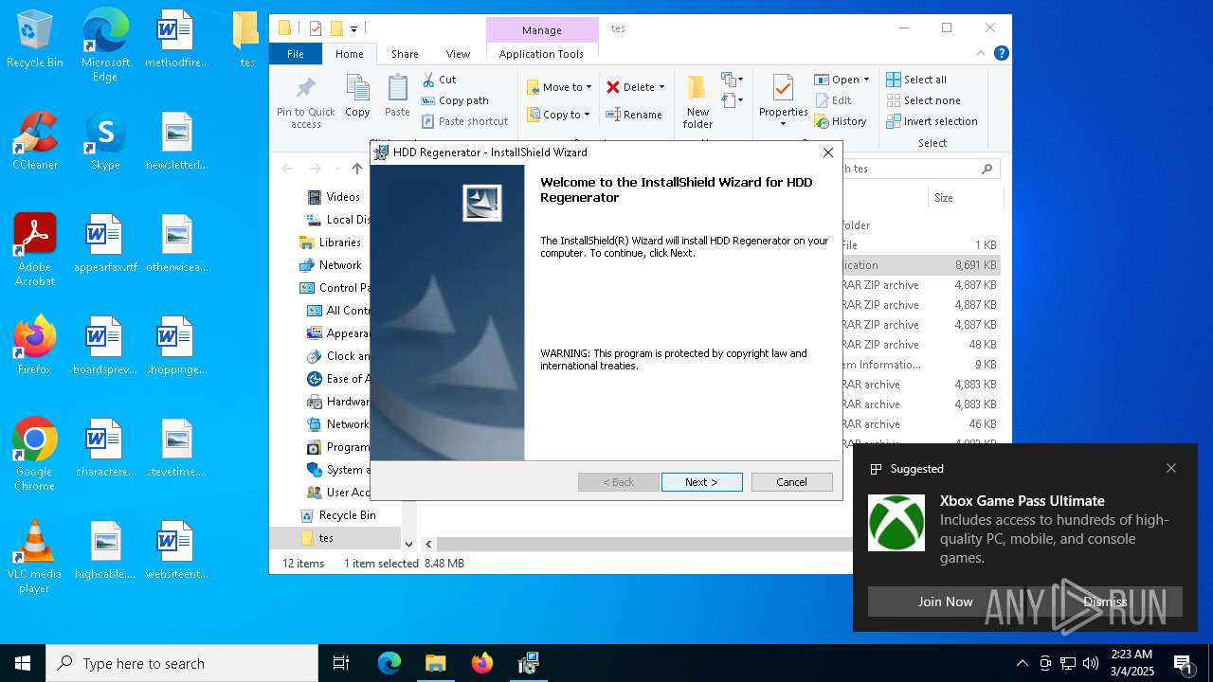Select websiteent document on desktop

point(176,550)
